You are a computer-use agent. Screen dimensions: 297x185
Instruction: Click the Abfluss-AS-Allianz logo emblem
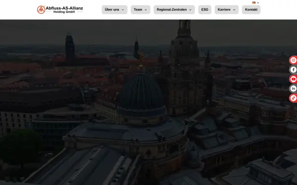[x=41, y=10]
